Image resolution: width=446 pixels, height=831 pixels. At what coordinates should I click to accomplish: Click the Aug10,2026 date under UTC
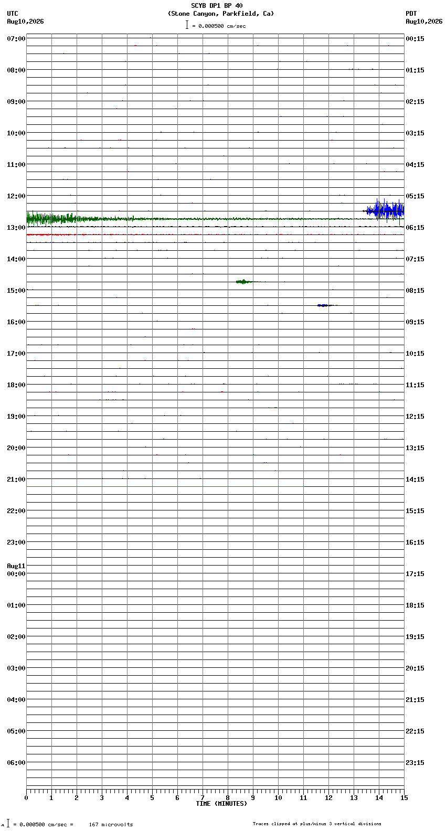coord(26,22)
